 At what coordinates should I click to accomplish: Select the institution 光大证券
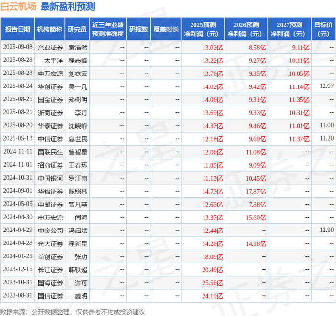[x=50, y=243]
